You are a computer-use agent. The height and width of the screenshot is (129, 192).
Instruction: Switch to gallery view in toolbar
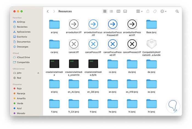point(125,11)
